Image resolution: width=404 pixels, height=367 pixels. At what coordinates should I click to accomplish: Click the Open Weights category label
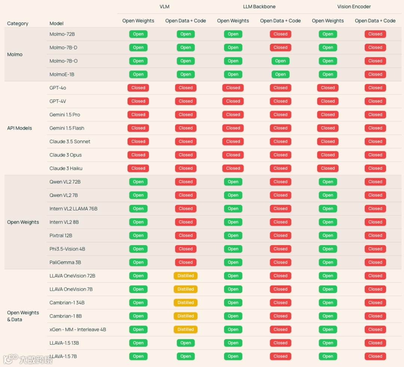pos(23,222)
